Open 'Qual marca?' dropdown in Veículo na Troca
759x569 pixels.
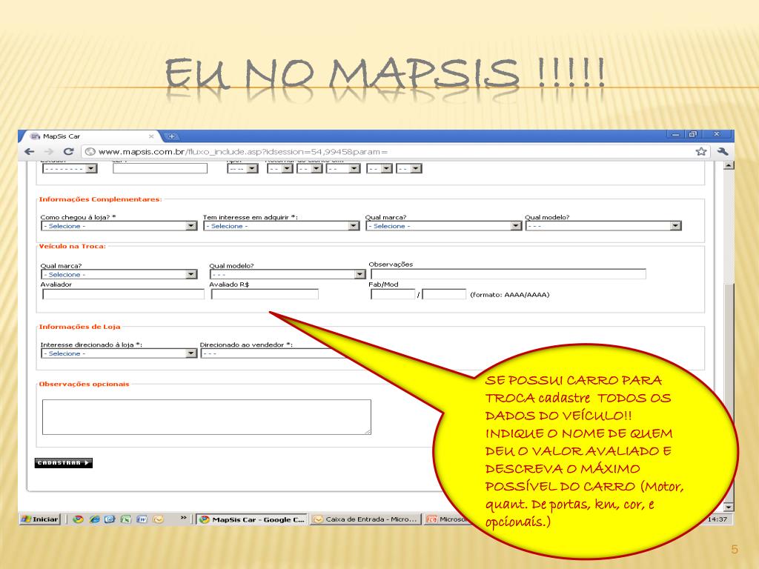119,274
